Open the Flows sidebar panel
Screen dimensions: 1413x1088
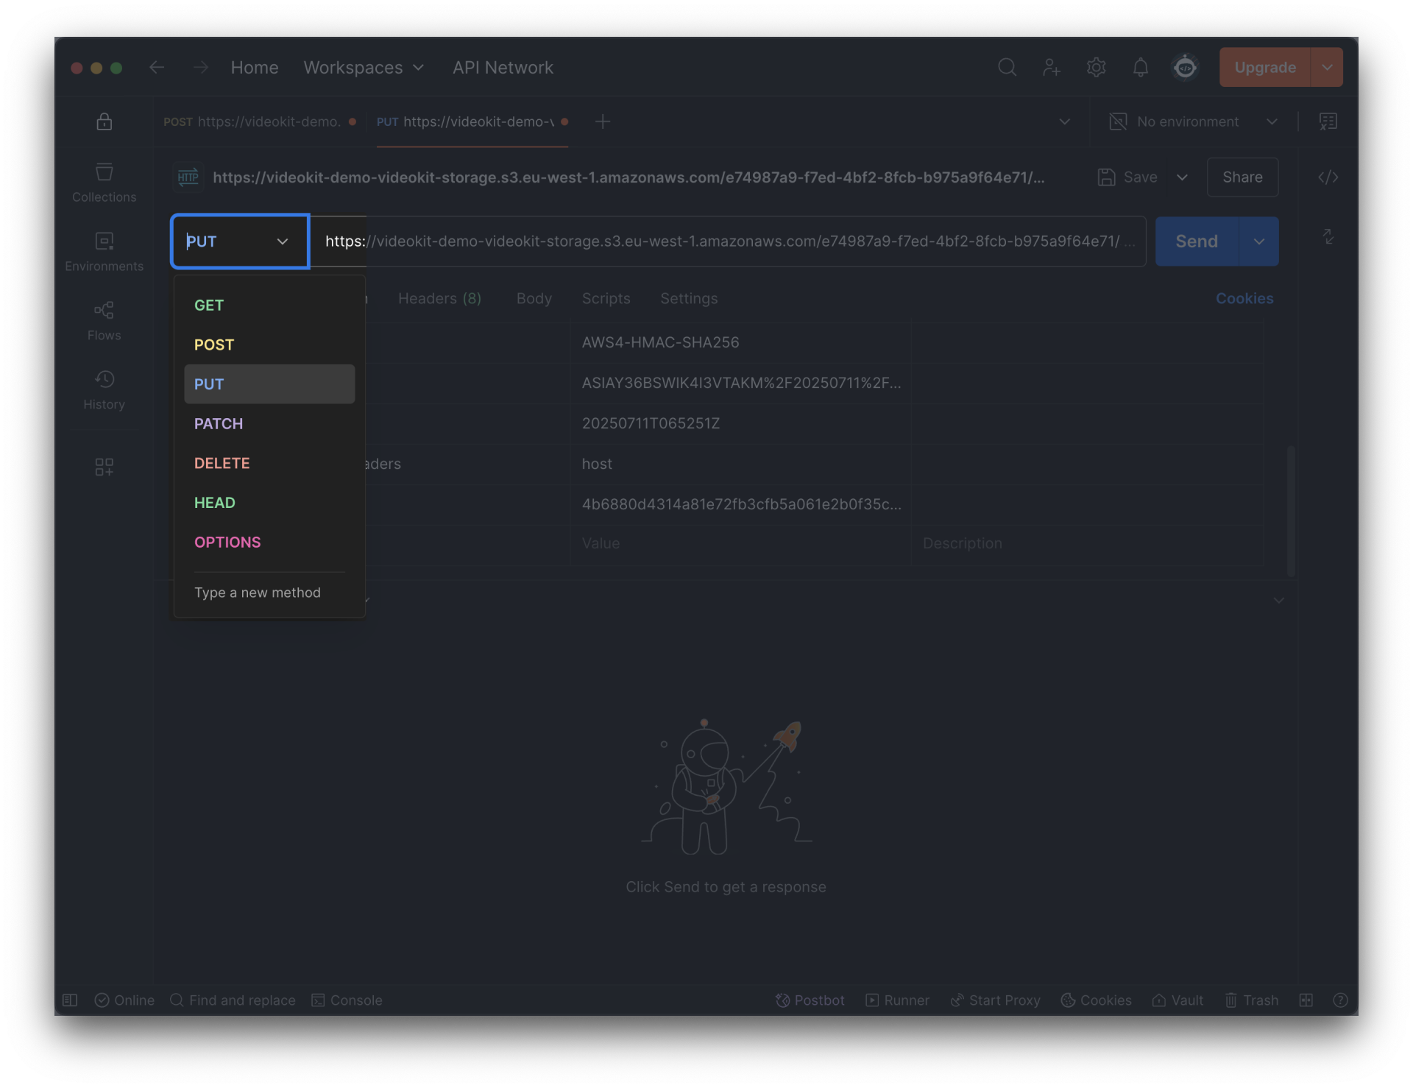[104, 321]
